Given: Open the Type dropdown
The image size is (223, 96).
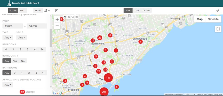Looking at the screenshot, I should pos(8,37).
